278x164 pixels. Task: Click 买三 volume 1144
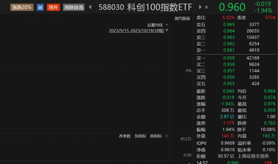pos(254,71)
